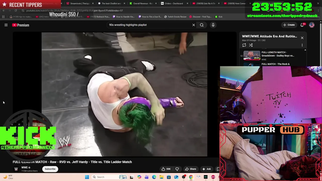Open the Windows Start menu
Screen dimensions: 322x181
click(x=87, y=177)
